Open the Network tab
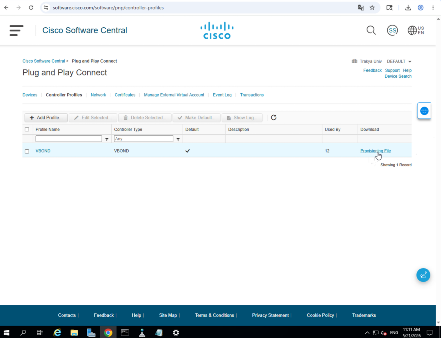The height and width of the screenshot is (338, 441). pyautogui.click(x=98, y=95)
